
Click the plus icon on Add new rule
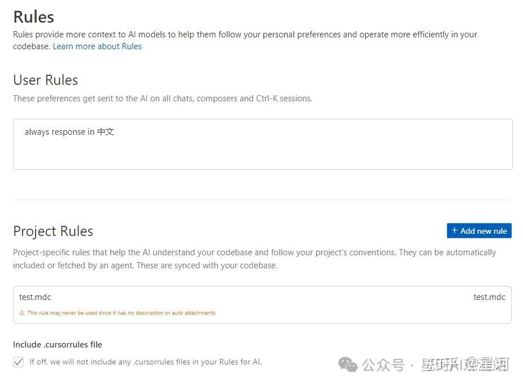point(455,230)
